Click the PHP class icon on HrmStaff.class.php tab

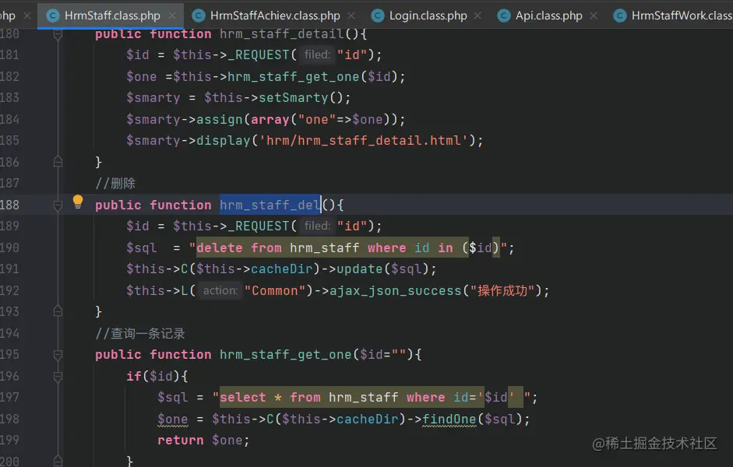(x=53, y=16)
